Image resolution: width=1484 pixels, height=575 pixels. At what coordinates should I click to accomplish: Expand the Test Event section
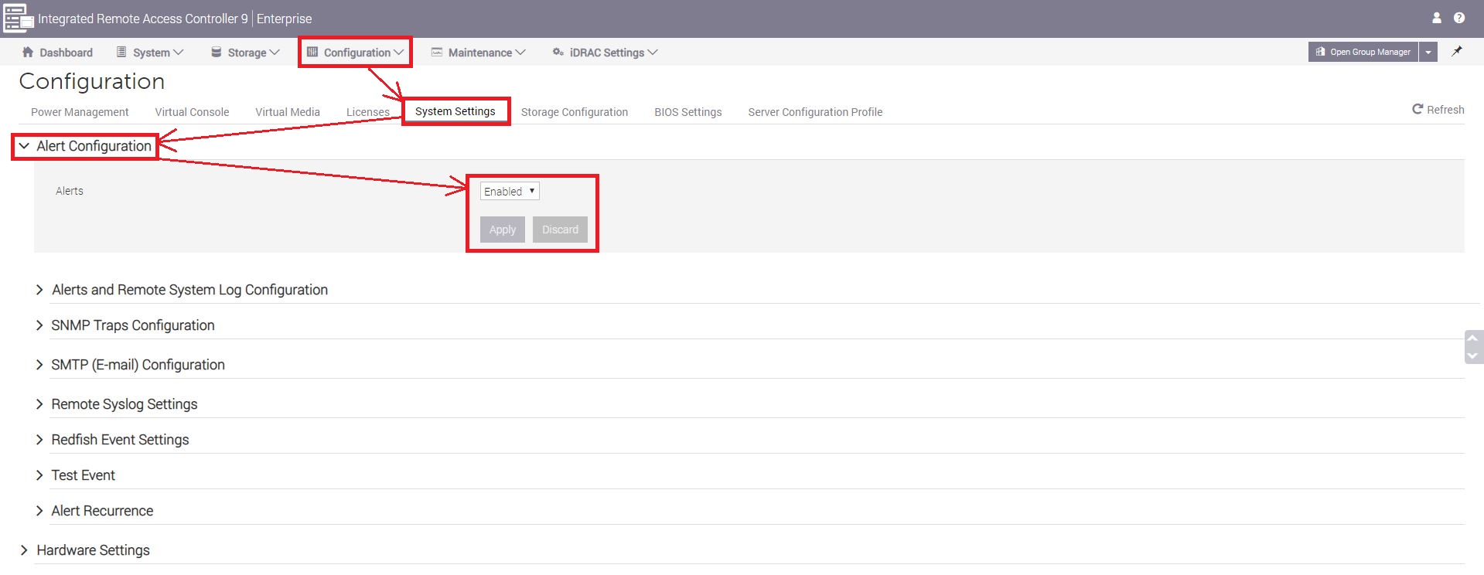click(x=75, y=475)
